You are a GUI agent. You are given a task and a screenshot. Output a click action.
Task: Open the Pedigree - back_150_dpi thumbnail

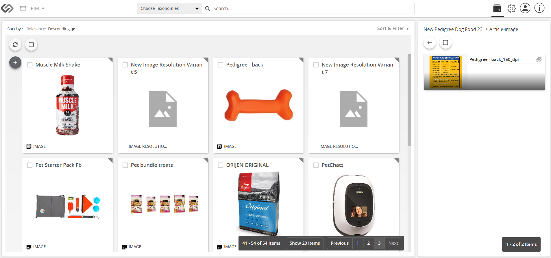[x=445, y=72]
